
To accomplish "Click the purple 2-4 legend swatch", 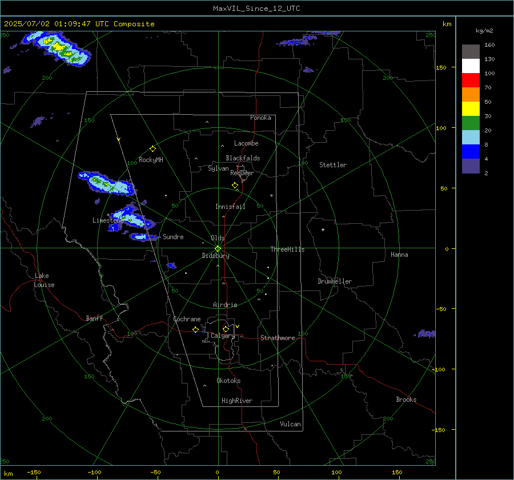I will pyautogui.click(x=471, y=166).
